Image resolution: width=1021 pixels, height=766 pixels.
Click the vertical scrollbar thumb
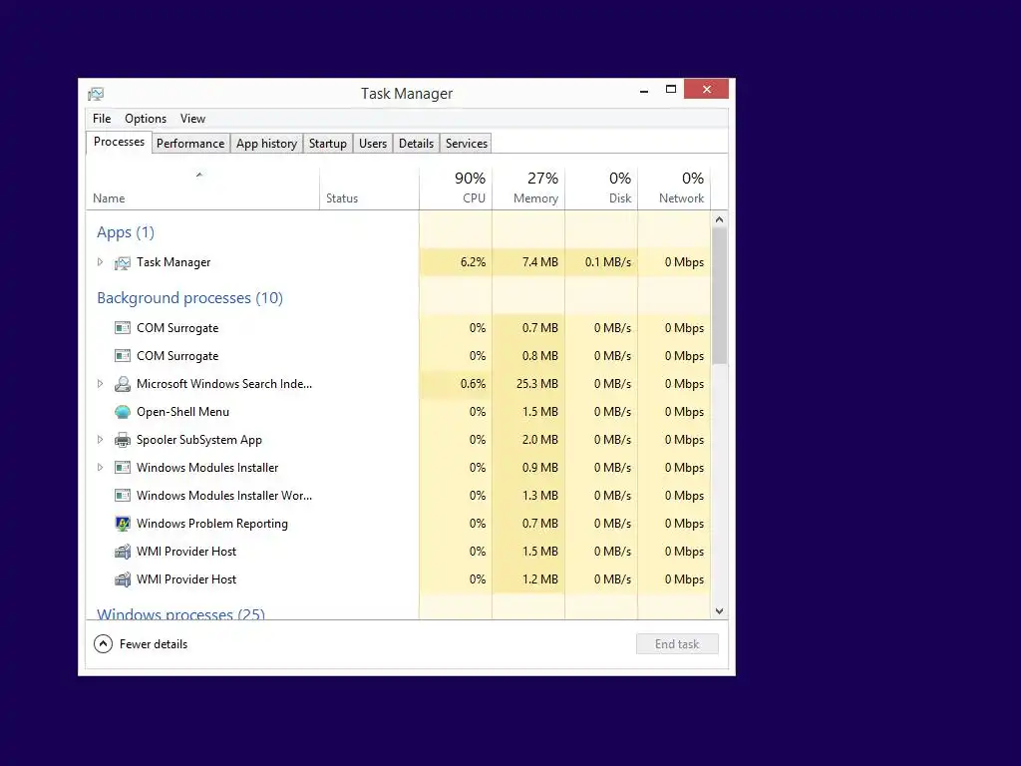point(720,295)
